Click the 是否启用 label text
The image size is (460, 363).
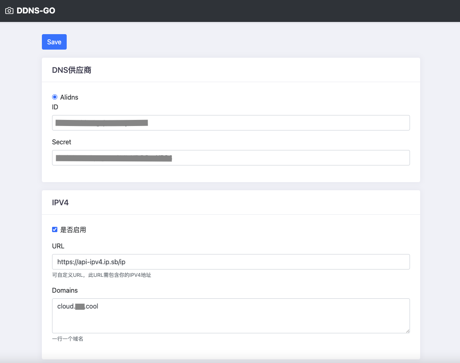[x=73, y=230]
